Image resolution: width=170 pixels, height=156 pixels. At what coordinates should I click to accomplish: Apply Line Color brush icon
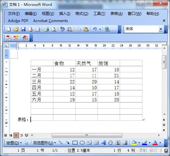[x=145, y=143]
